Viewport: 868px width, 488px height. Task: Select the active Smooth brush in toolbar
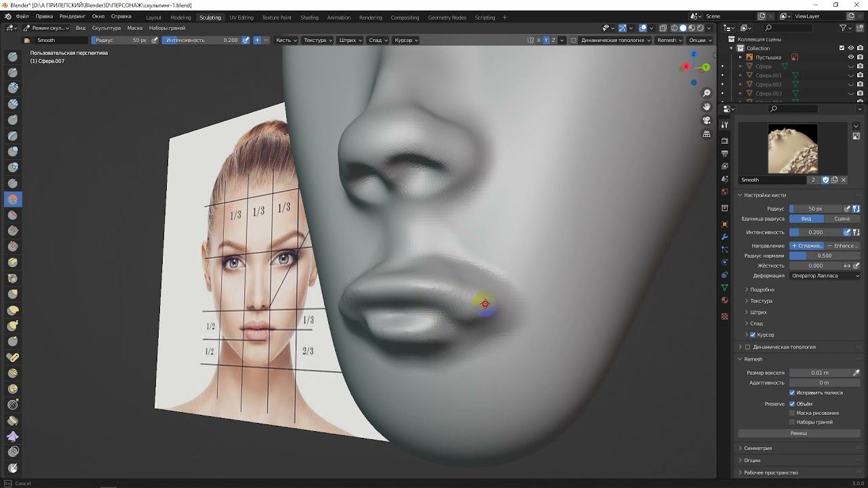[13, 199]
